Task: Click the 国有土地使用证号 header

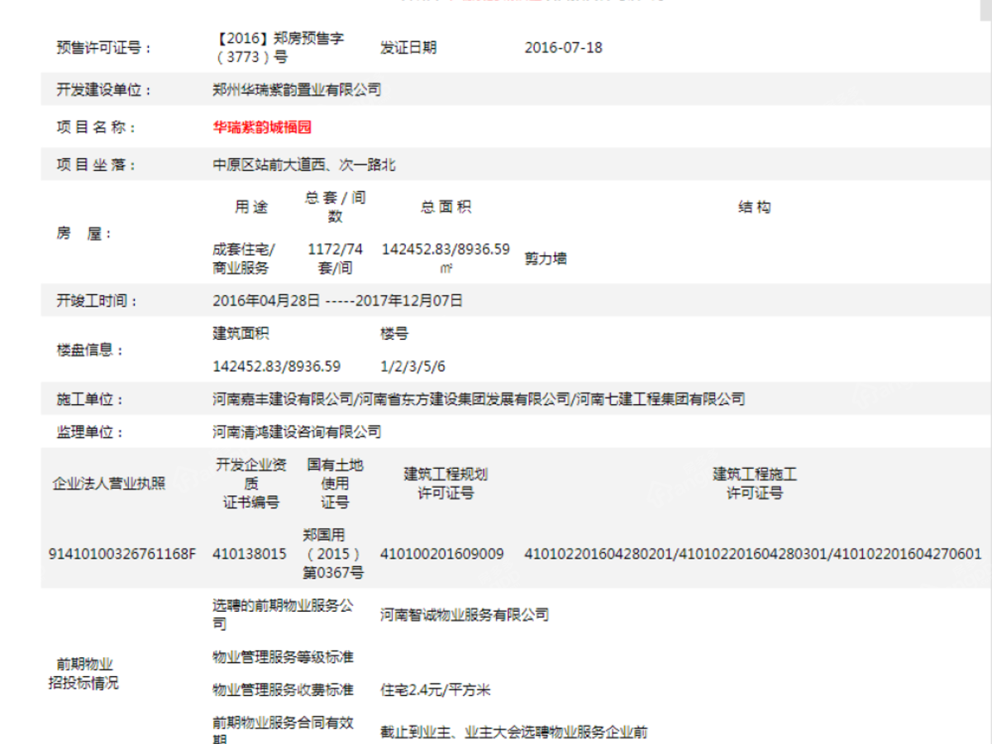Action: click(x=335, y=484)
